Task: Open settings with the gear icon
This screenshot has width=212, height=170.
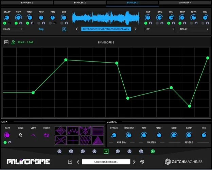Action: [x=142, y=162]
